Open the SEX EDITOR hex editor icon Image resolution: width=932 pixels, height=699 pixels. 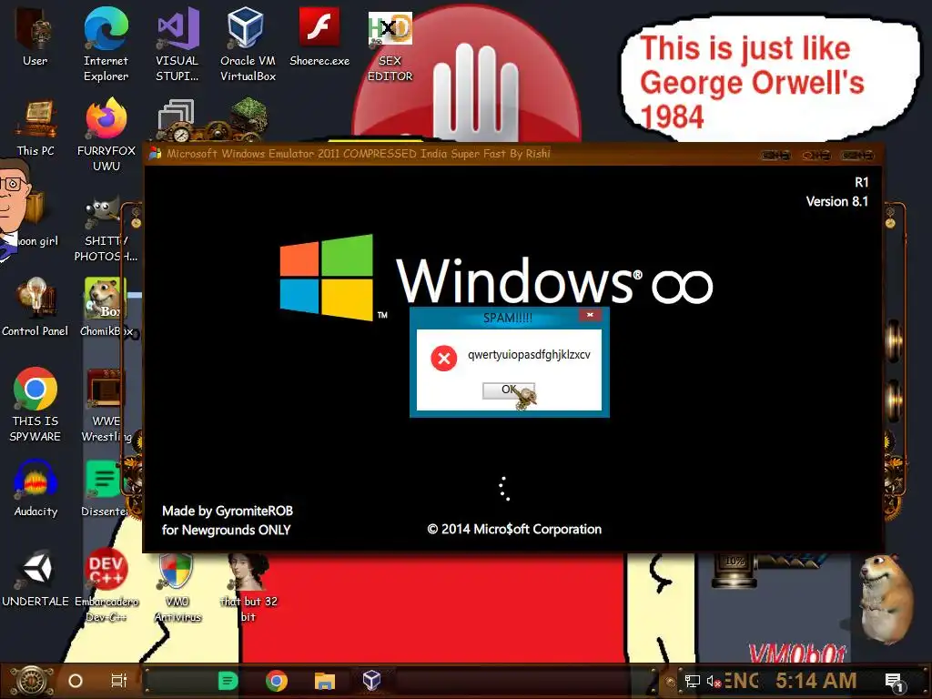coord(390,46)
